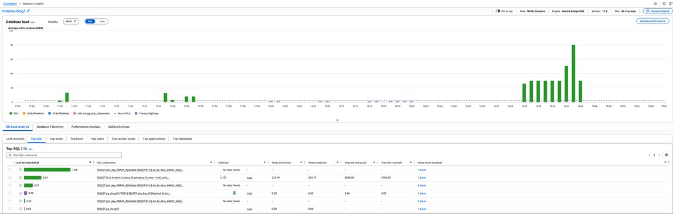Switch to Database Telemetry tab
This screenshot has height=214, width=673.
pos(50,127)
